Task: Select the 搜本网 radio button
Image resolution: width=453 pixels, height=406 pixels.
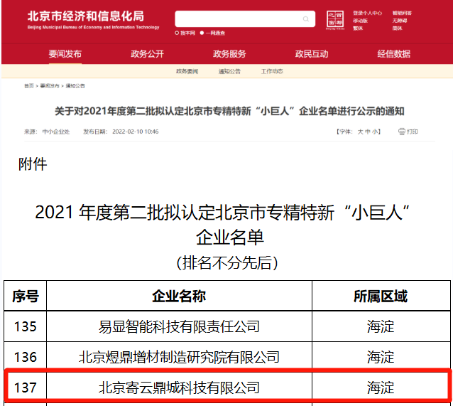Action: click(x=177, y=33)
